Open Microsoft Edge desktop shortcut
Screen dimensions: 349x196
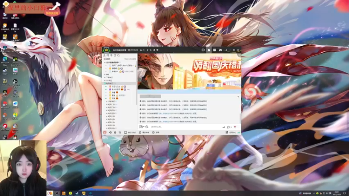(x=5, y=61)
